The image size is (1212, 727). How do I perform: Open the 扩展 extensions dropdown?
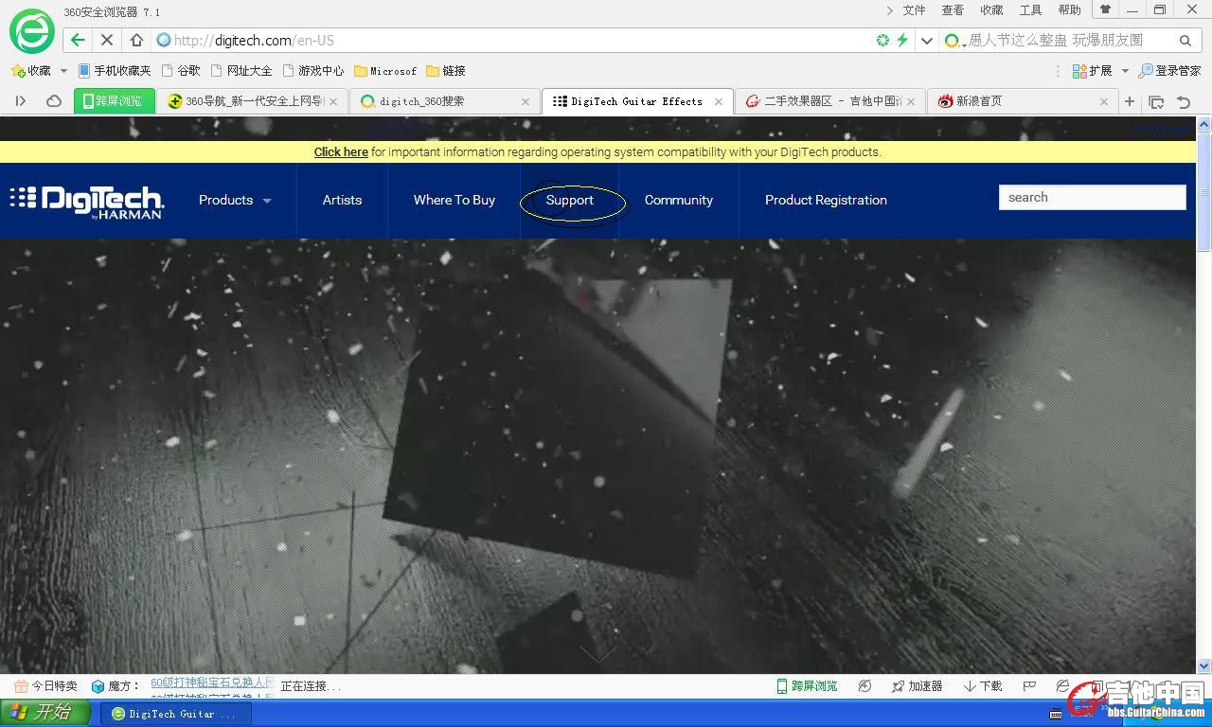pos(1099,71)
